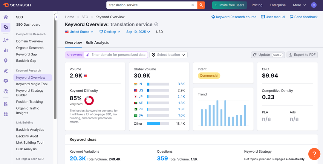Click the 20.3K Keyword Variations number
323x164 pixels.
pos(78,158)
